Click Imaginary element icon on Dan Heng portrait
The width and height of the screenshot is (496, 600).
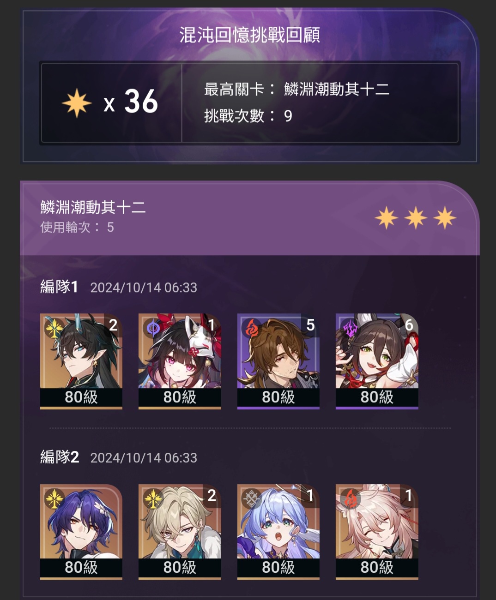pos(54,328)
